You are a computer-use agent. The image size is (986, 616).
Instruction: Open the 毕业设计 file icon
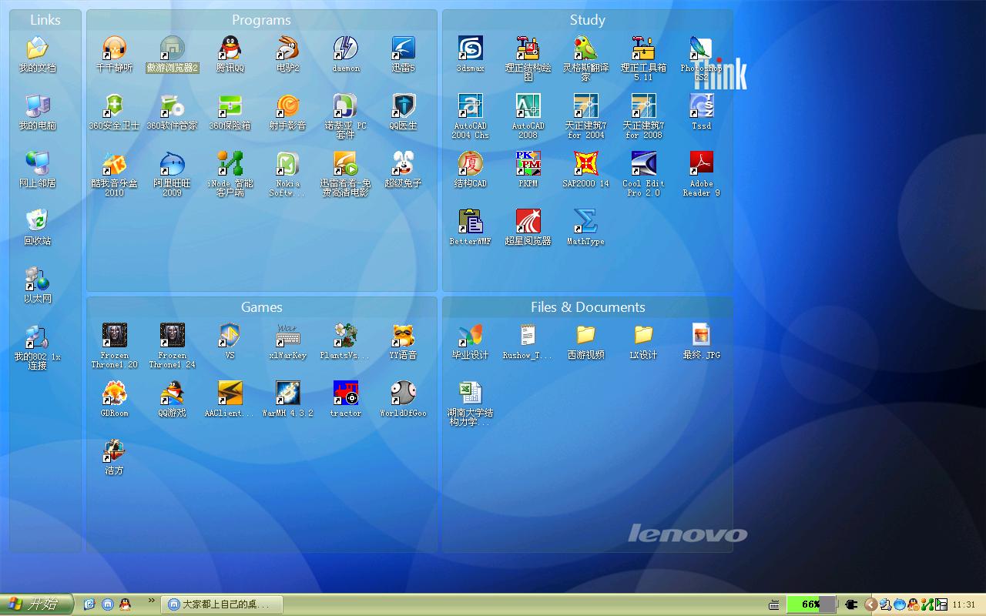click(x=470, y=341)
